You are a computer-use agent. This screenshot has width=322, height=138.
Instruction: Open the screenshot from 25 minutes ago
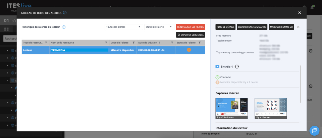coord(231,109)
